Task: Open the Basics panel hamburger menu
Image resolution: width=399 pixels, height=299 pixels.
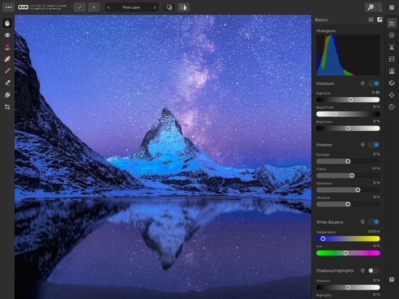Action: point(370,20)
